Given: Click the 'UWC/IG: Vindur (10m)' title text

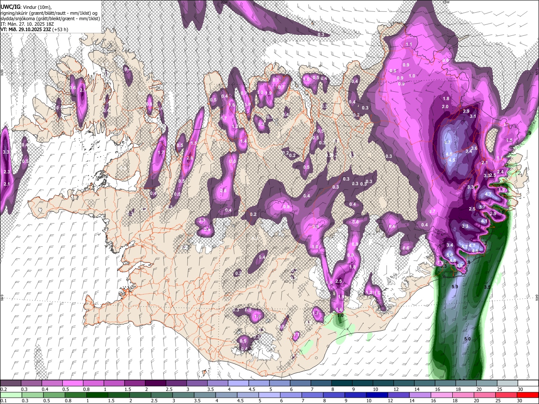Looking at the screenshot, I should [x=26, y=7].
